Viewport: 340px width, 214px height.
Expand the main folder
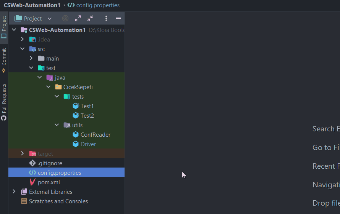click(31, 58)
